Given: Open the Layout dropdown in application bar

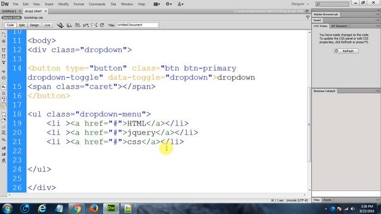Looking at the screenshot, I should point(157,4).
